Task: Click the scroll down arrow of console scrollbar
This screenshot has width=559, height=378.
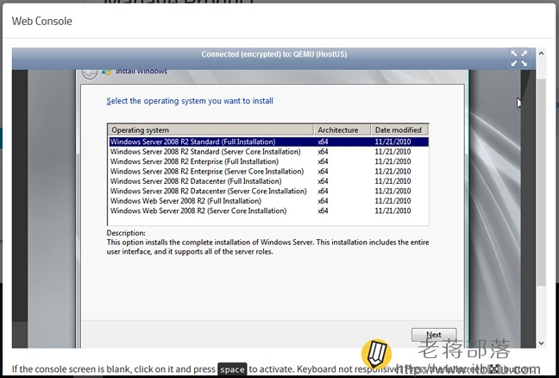Action: 541,343
